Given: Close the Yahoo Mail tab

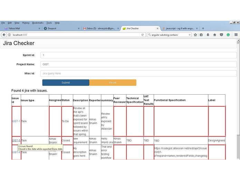Looking at the screenshot, I should click(39, 28).
